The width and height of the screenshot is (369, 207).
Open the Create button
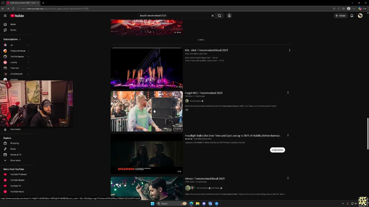tap(340, 16)
